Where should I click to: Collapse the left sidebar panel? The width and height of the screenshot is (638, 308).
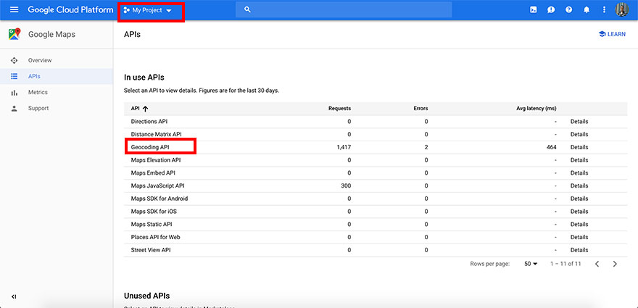point(14,296)
